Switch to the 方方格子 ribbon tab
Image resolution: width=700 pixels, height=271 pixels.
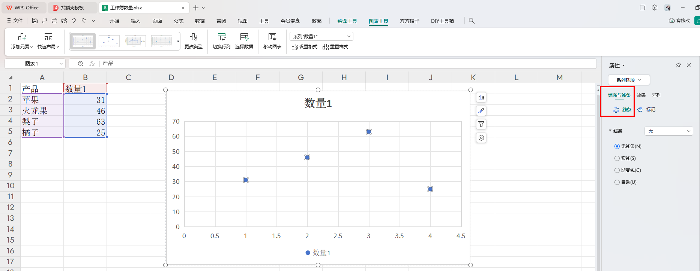pos(410,21)
